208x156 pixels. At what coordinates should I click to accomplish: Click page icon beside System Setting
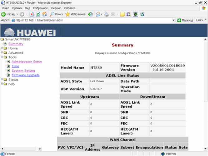[x=8, y=71]
